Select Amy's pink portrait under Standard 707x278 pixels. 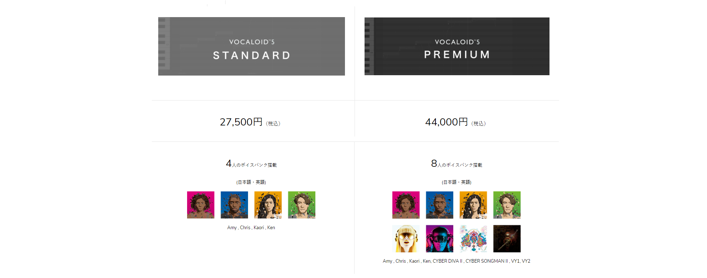click(x=201, y=205)
